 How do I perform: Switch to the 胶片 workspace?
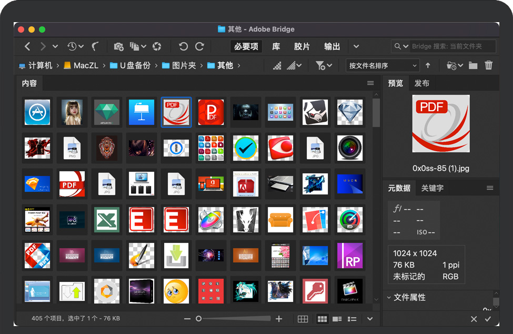coord(302,47)
